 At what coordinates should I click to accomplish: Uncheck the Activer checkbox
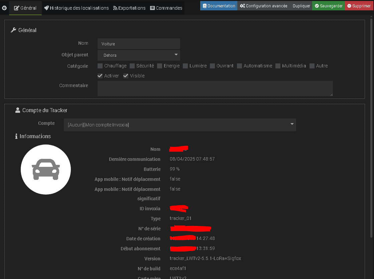pyautogui.click(x=100, y=76)
